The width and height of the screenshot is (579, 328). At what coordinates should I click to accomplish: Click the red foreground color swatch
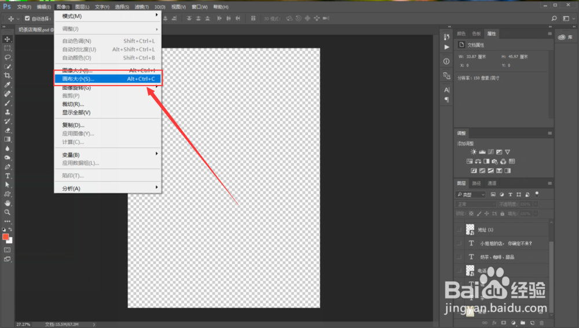[x=5, y=237]
